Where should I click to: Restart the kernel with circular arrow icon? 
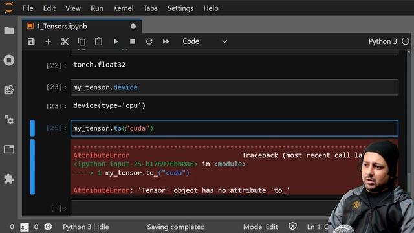149,41
